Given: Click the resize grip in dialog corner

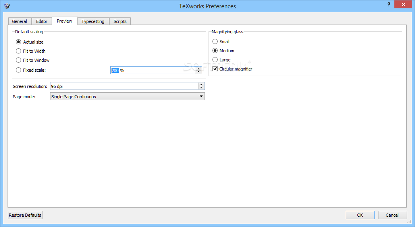Looking at the screenshot, I should click(409, 221).
